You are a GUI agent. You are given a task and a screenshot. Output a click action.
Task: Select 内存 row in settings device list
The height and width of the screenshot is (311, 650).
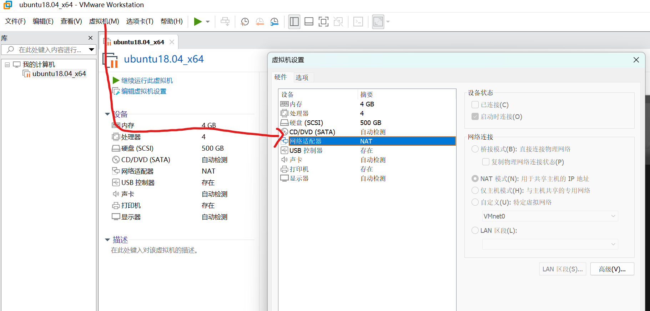[367, 104]
